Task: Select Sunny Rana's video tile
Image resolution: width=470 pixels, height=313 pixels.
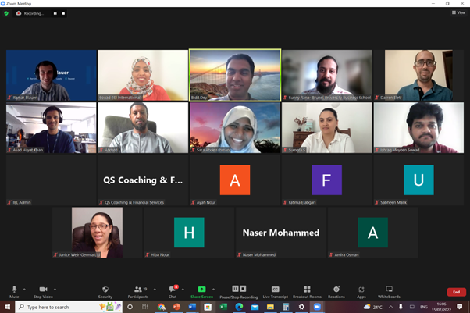Action: point(327,75)
